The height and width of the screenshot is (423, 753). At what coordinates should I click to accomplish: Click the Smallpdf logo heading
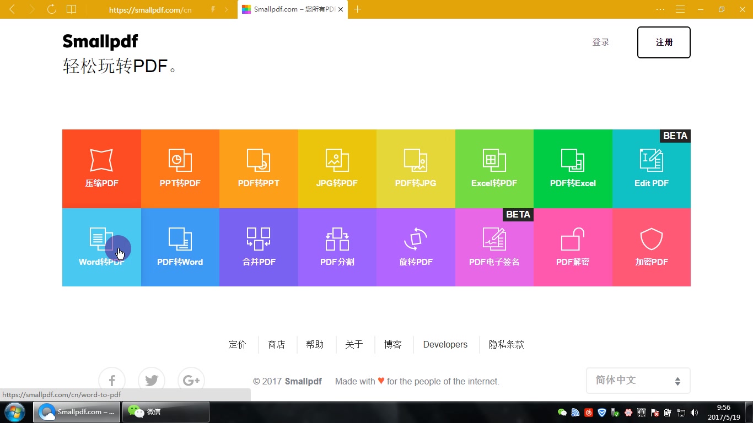tap(100, 41)
